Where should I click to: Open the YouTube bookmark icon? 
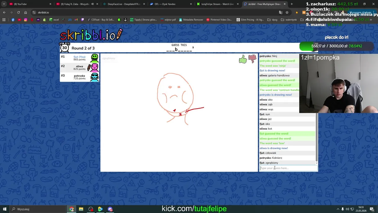click(19, 20)
